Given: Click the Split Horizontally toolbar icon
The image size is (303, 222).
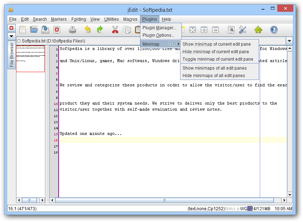Looking at the screenshot, I should [x=204, y=30].
